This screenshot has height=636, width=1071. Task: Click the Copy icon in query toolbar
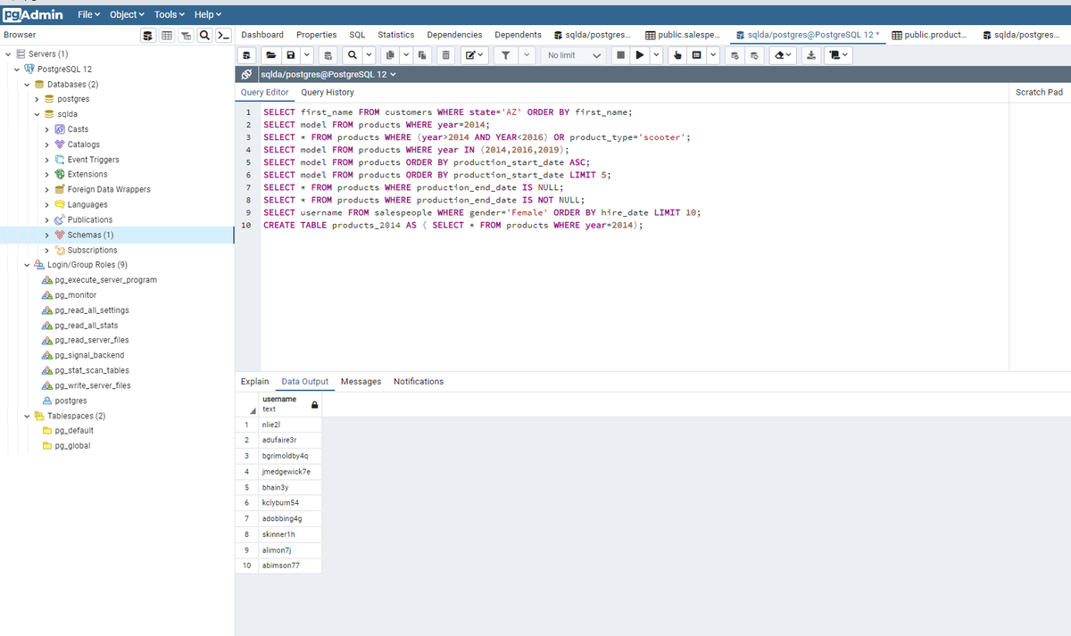(391, 55)
